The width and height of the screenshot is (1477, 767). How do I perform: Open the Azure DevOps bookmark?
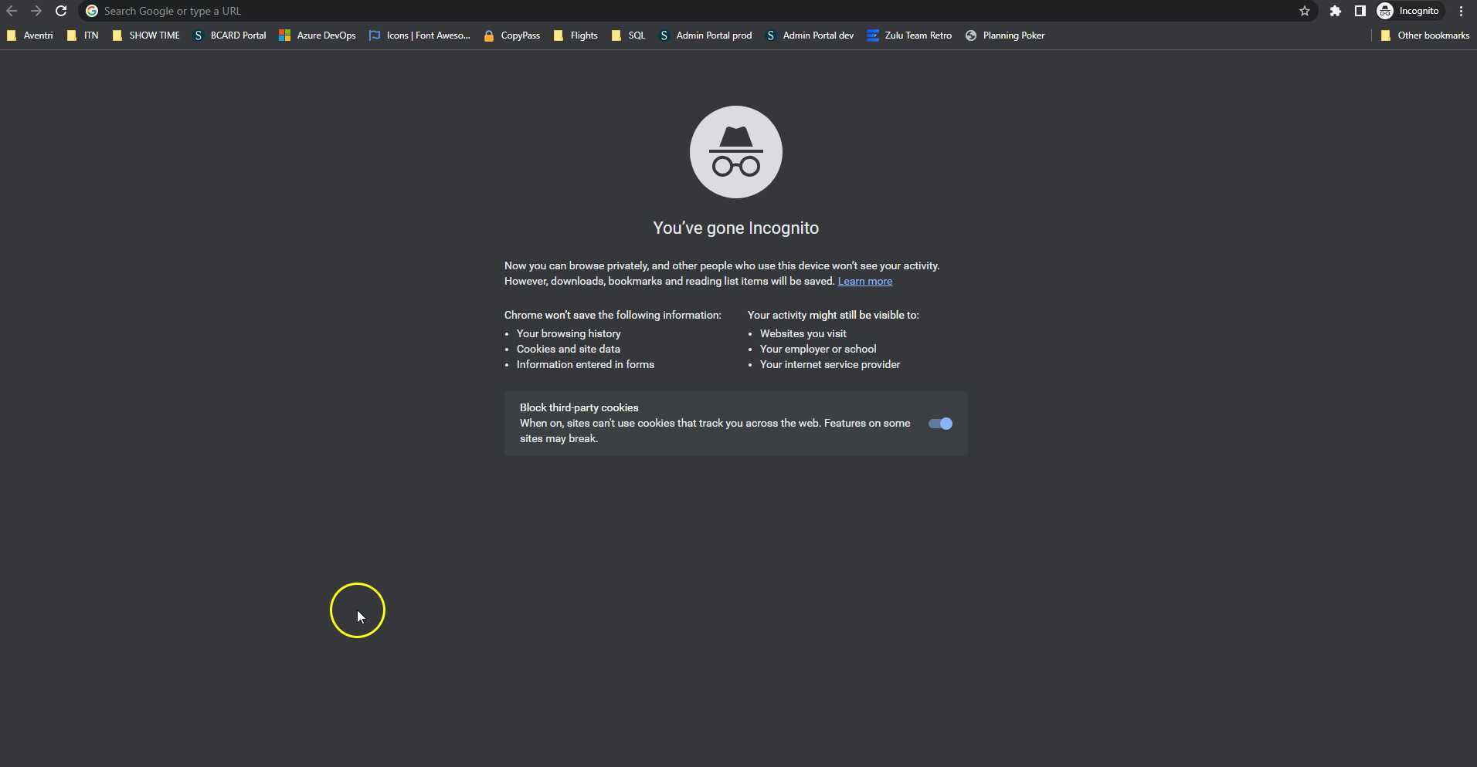click(325, 35)
